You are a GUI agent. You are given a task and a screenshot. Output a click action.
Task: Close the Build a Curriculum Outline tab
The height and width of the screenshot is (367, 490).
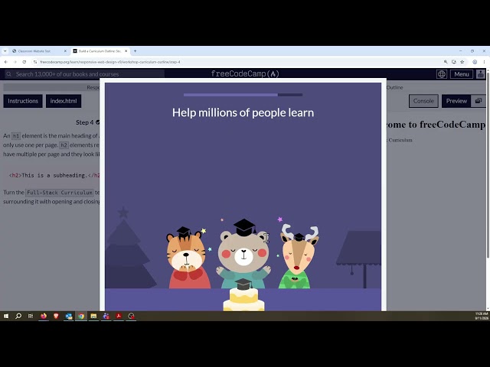(x=126, y=51)
